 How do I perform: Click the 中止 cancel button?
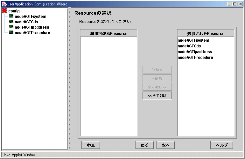coord(91,145)
